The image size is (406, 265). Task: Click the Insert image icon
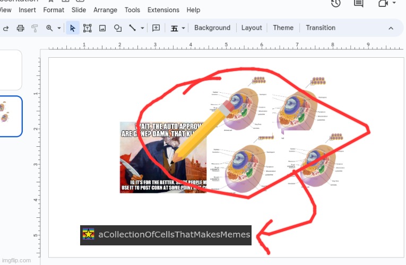pyautogui.click(x=102, y=28)
